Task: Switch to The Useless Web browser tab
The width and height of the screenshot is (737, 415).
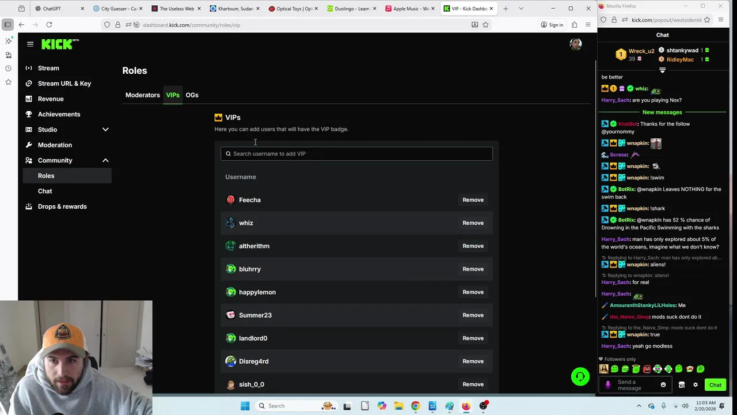Action: pyautogui.click(x=176, y=9)
